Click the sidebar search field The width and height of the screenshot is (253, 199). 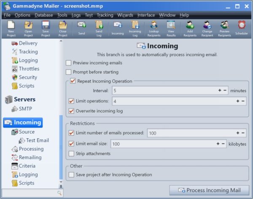tap(29, 193)
